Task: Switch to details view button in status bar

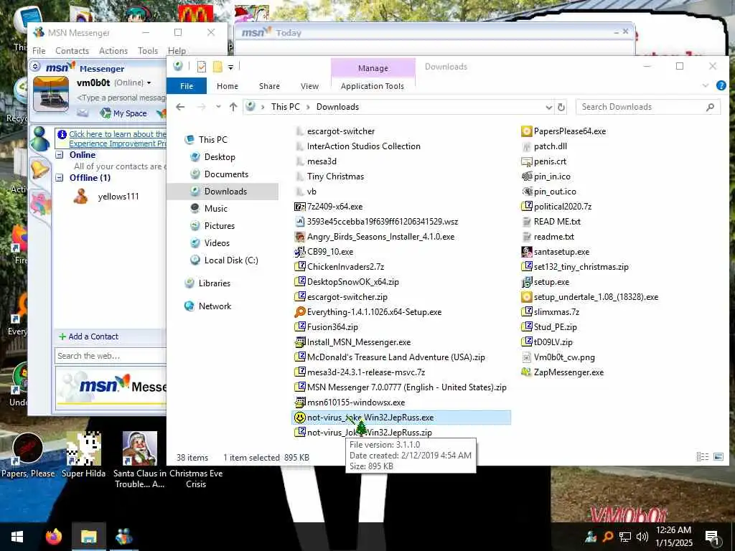Action: pos(702,457)
